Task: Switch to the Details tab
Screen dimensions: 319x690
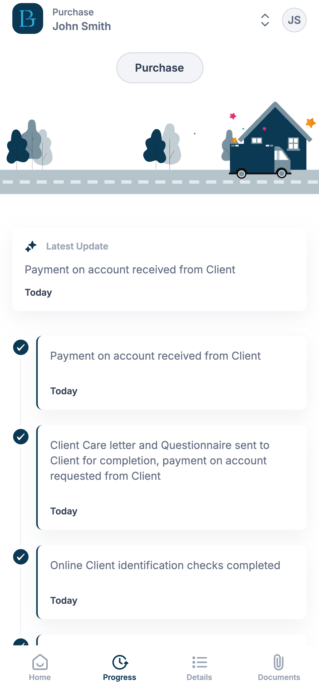Action: (x=200, y=667)
